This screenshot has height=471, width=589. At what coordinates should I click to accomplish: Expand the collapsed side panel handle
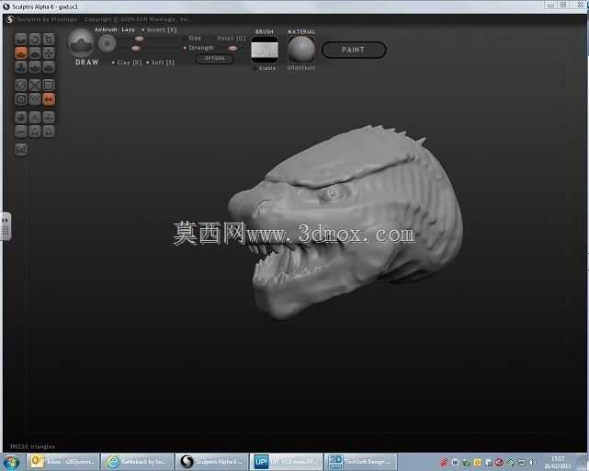coord(6,226)
